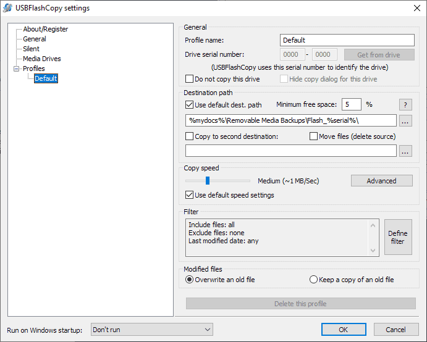Select General in the settings tree
Screen dimensions: 427x342
(x=35, y=39)
